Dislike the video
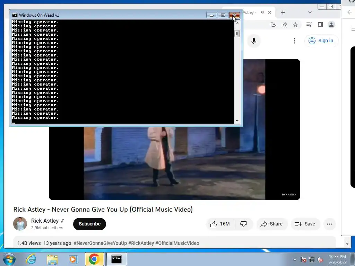This screenshot has height=266, width=355. point(243,224)
